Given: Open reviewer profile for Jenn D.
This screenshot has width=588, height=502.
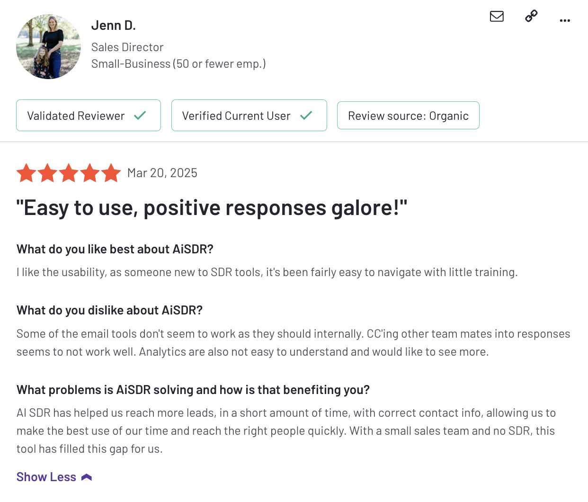Looking at the screenshot, I should pyautogui.click(x=113, y=26).
